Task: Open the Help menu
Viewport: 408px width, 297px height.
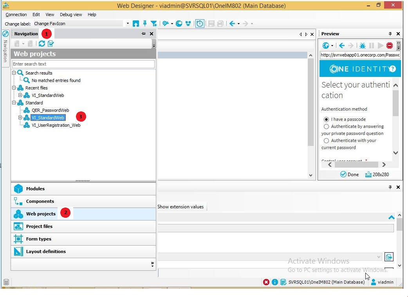Action: click(92, 15)
